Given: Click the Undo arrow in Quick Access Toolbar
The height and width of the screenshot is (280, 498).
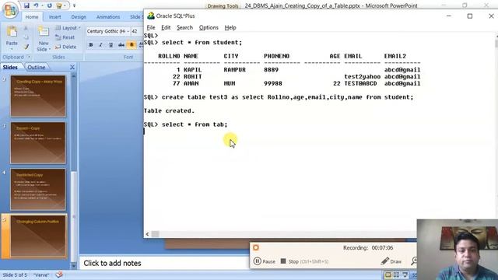Looking at the screenshot, I should [x=36, y=5].
